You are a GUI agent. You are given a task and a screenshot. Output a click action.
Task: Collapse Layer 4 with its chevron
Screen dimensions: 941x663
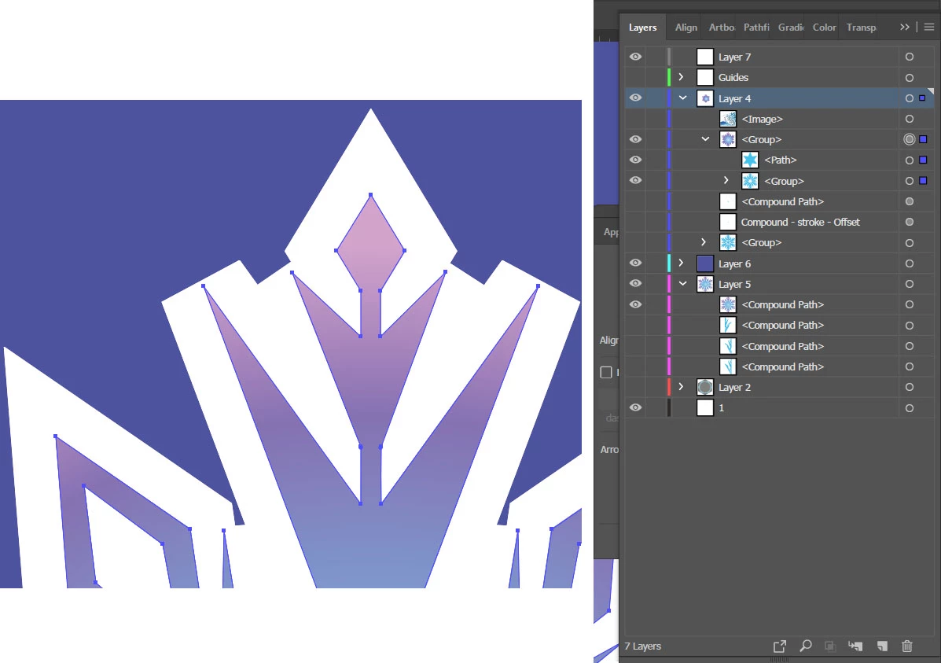click(682, 98)
